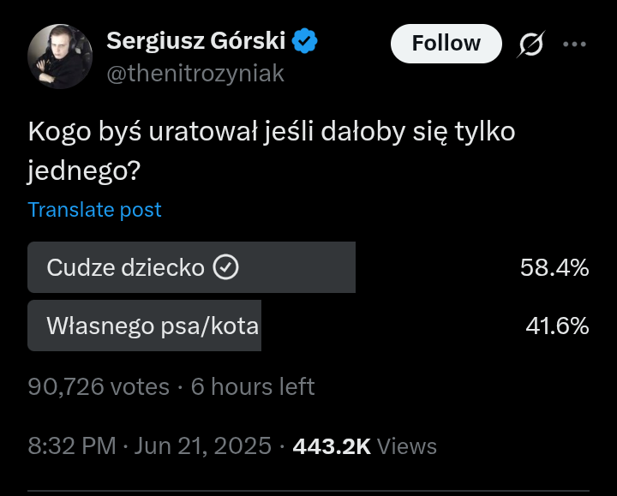Open the Grok explain icon

[530, 44]
